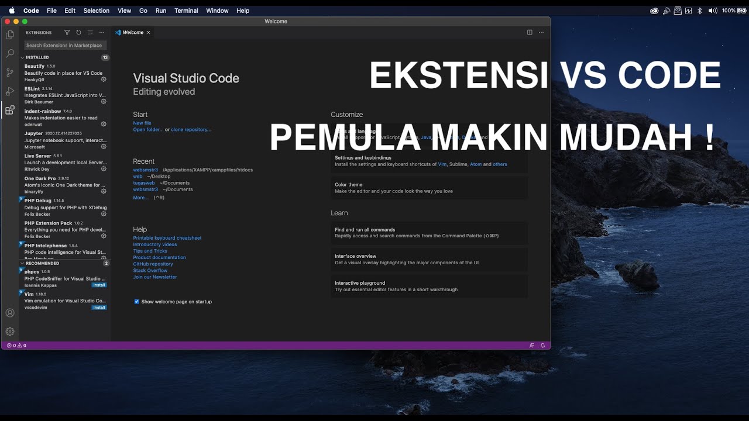Open the Apple menu

(11, 11)
